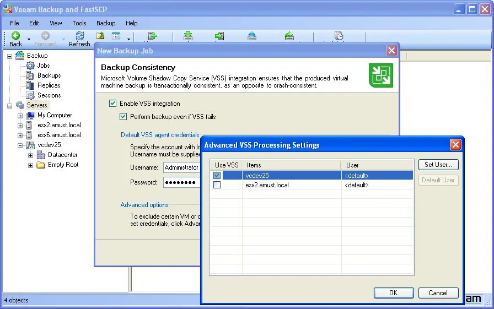Viewport: 494px width, 309px height.
Task: Toggle Enable VSS integration checkbox
Action: [x=112, y=103]
